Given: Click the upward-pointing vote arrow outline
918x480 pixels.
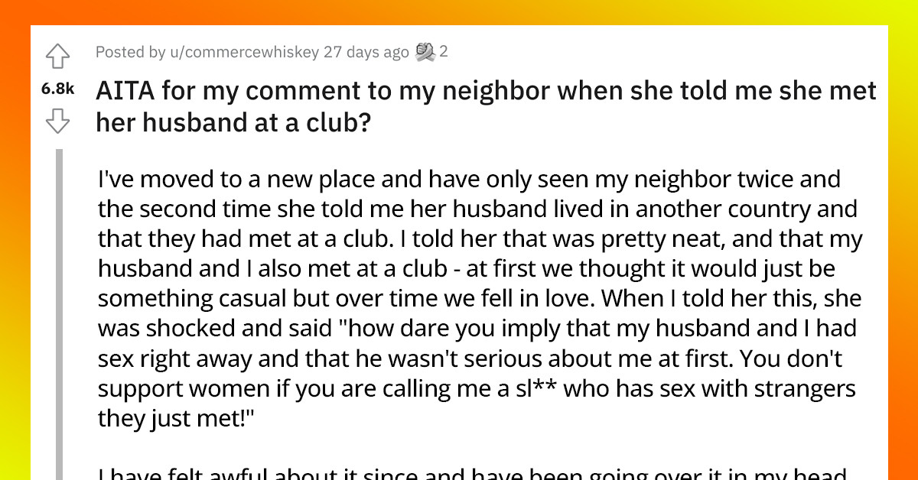Looking at the screenshot, I should pos(58,55).
